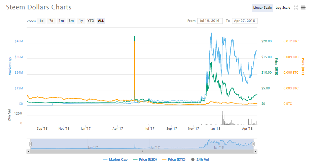The height and width of the screenshot is (164, 318).
Task: Click the 0.006 BTC axis label
Action: 291,73
